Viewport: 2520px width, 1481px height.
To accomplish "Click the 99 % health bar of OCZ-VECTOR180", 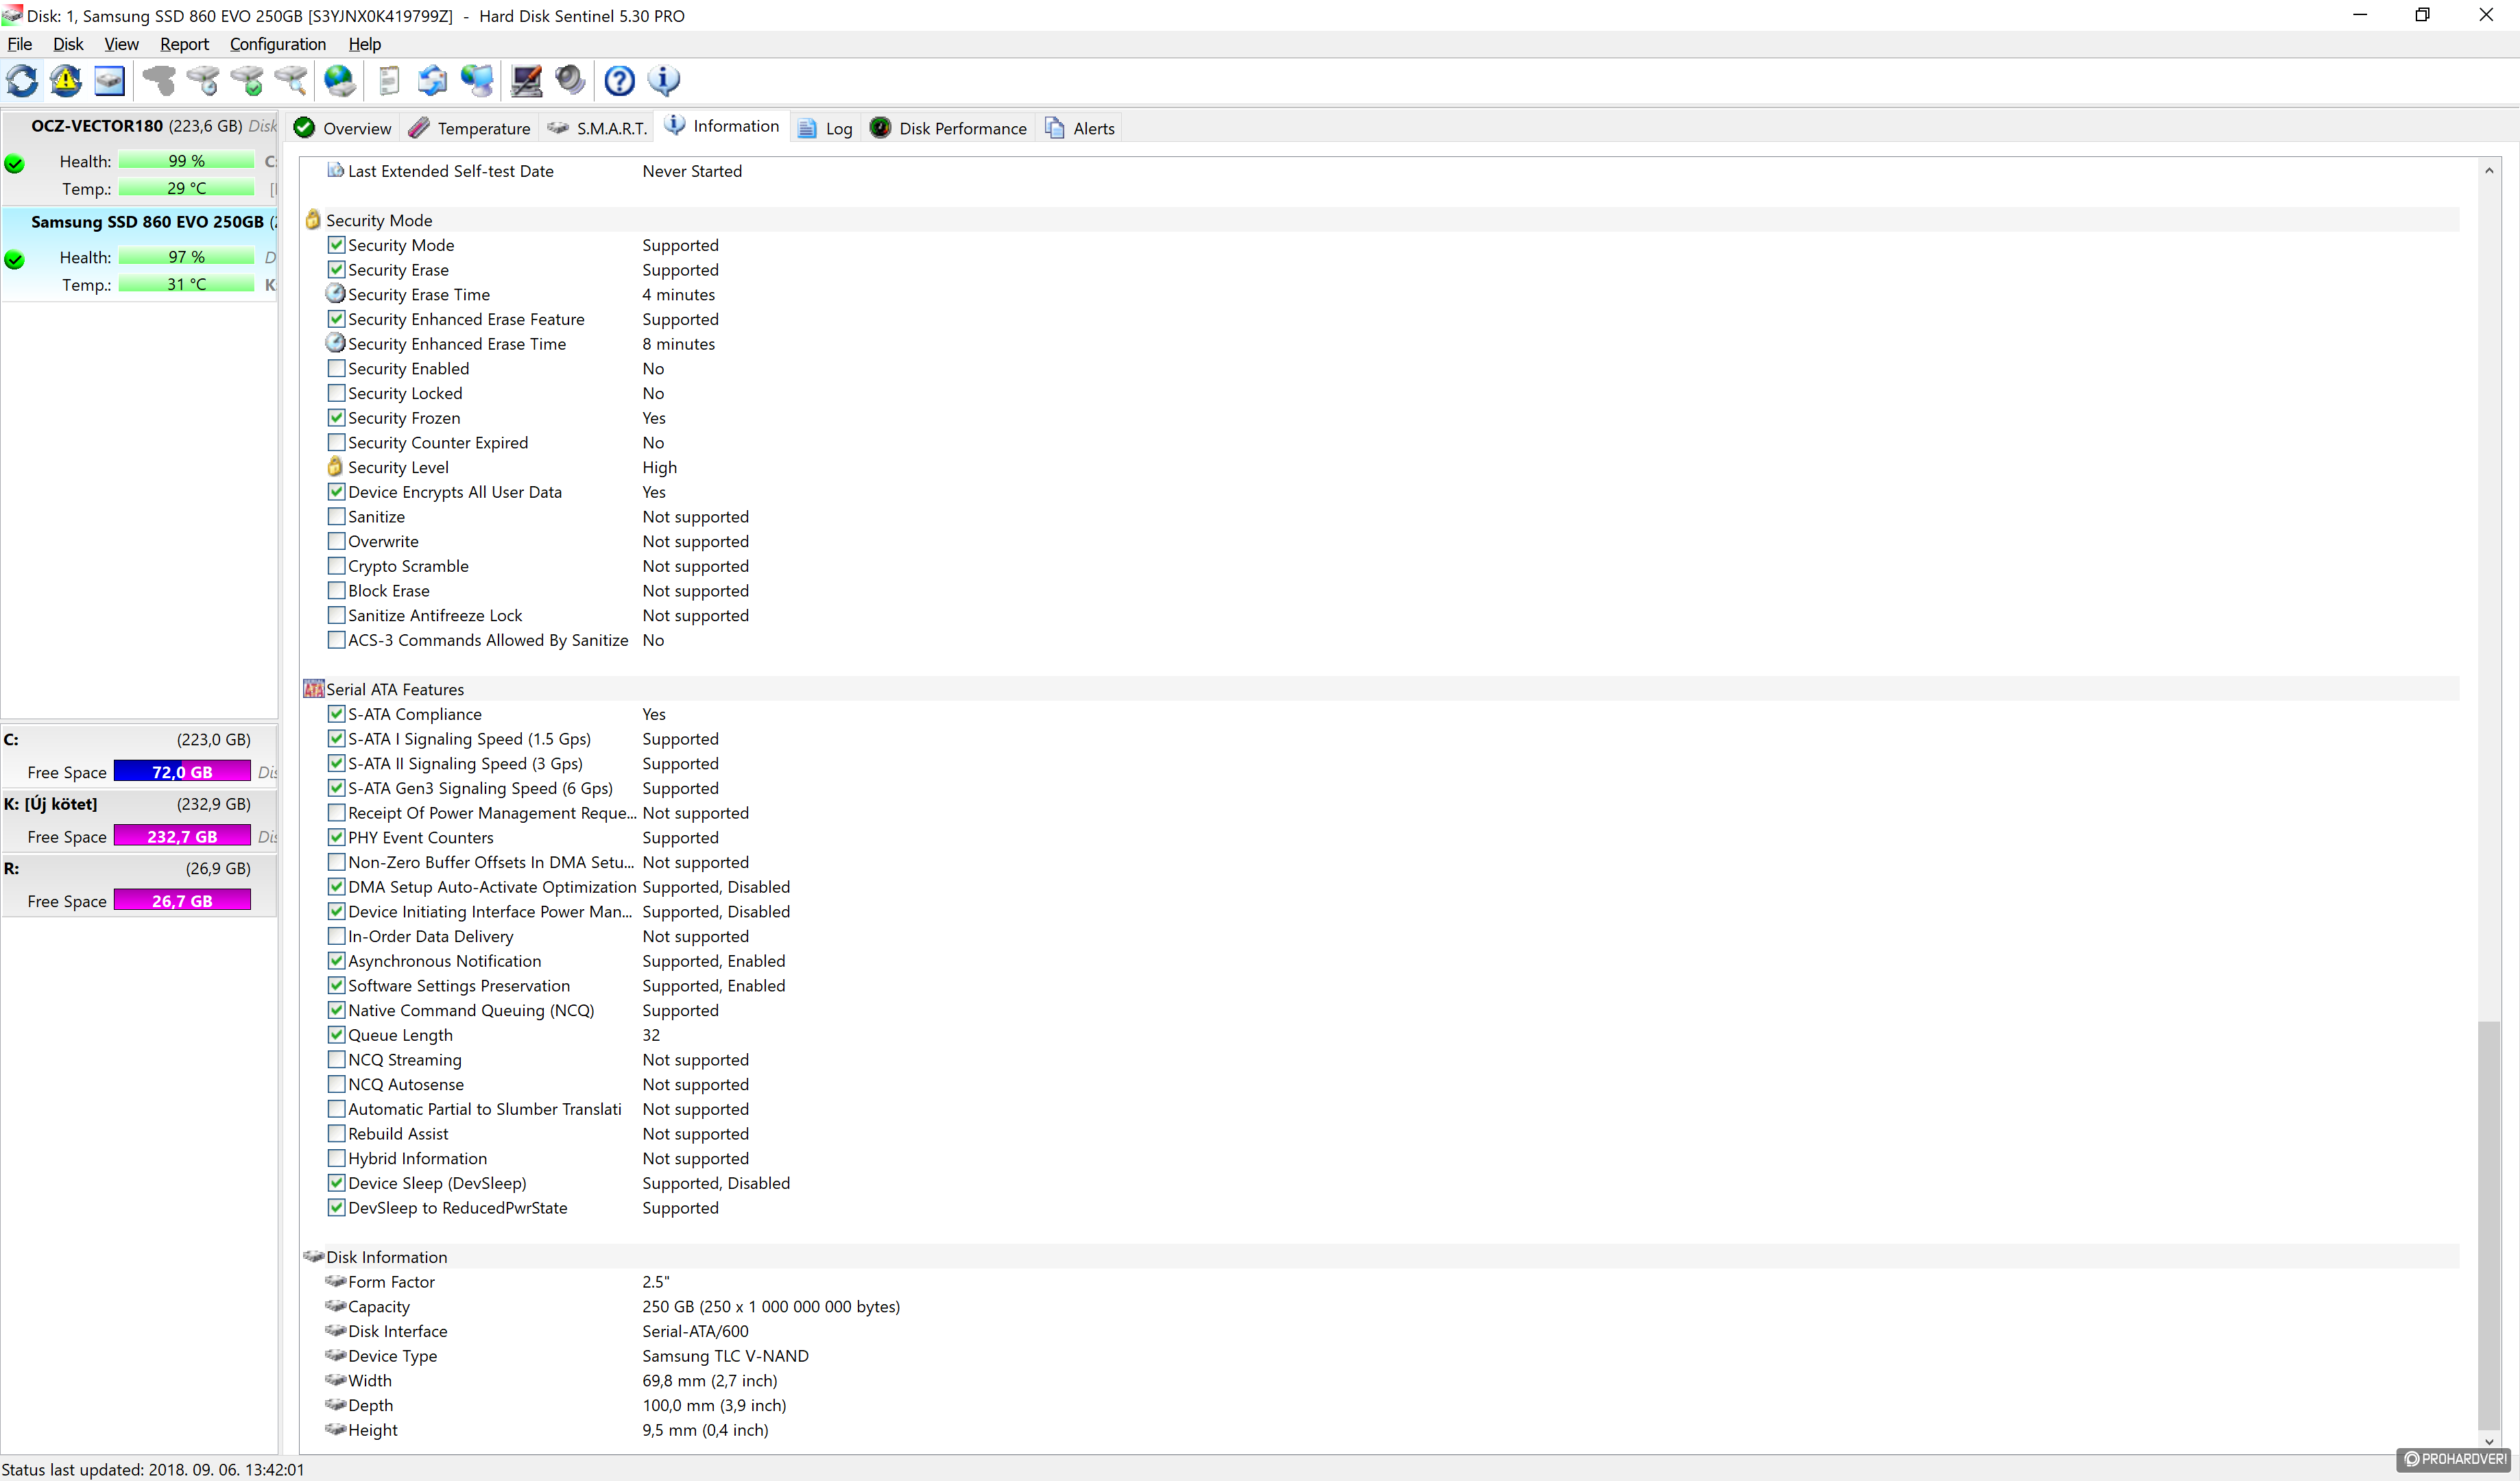I will point(186,160).
